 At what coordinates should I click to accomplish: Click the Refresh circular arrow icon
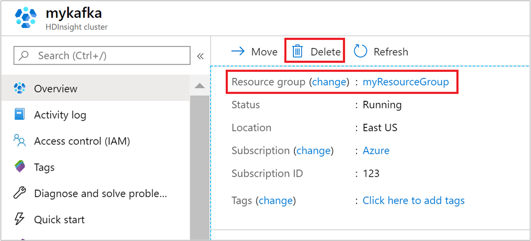361,52
